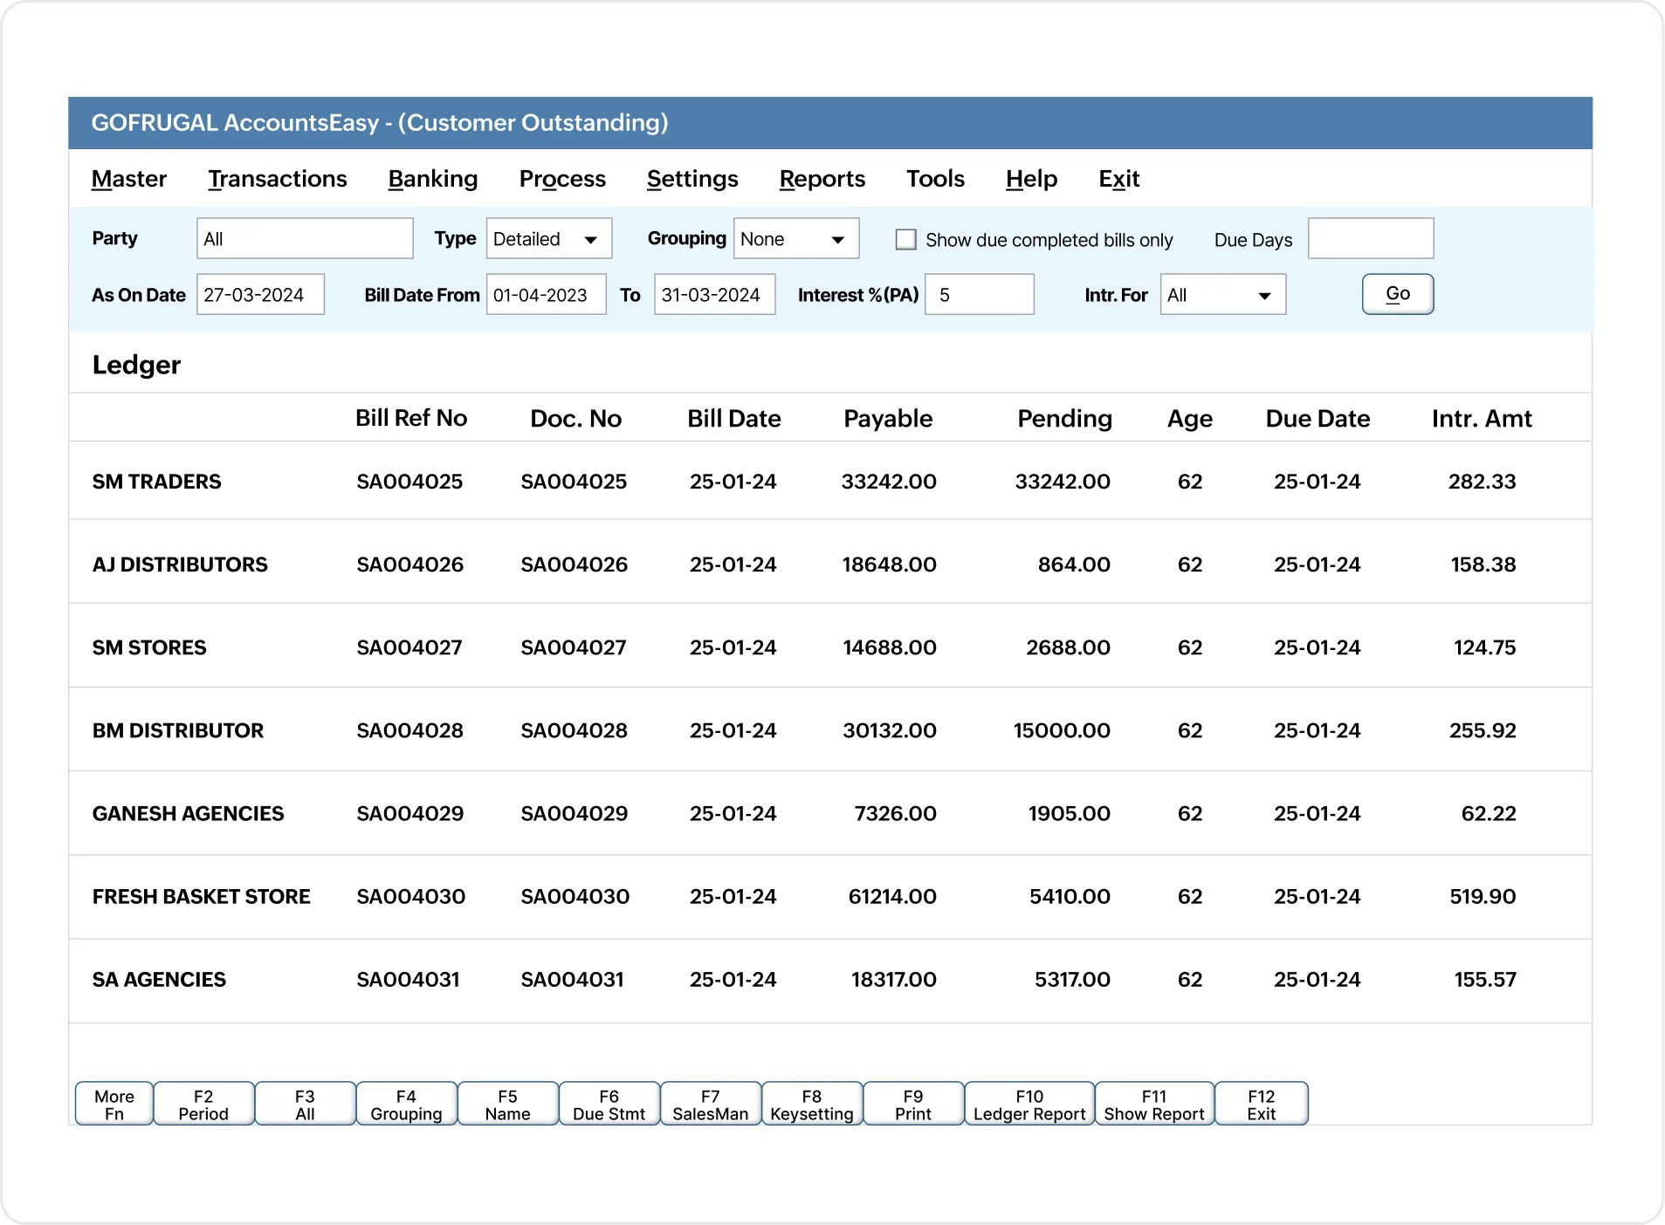Open the Transactions menu
1665x1225 pixels.
(277, 178)
